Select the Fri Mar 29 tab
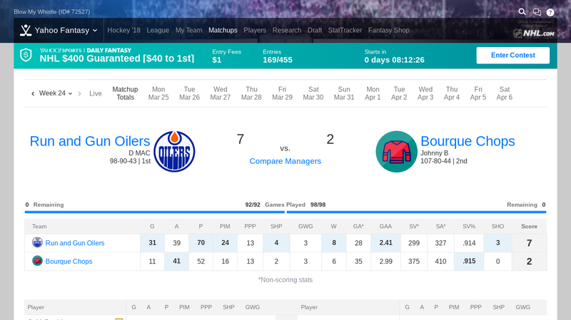 tap(282, 93)
